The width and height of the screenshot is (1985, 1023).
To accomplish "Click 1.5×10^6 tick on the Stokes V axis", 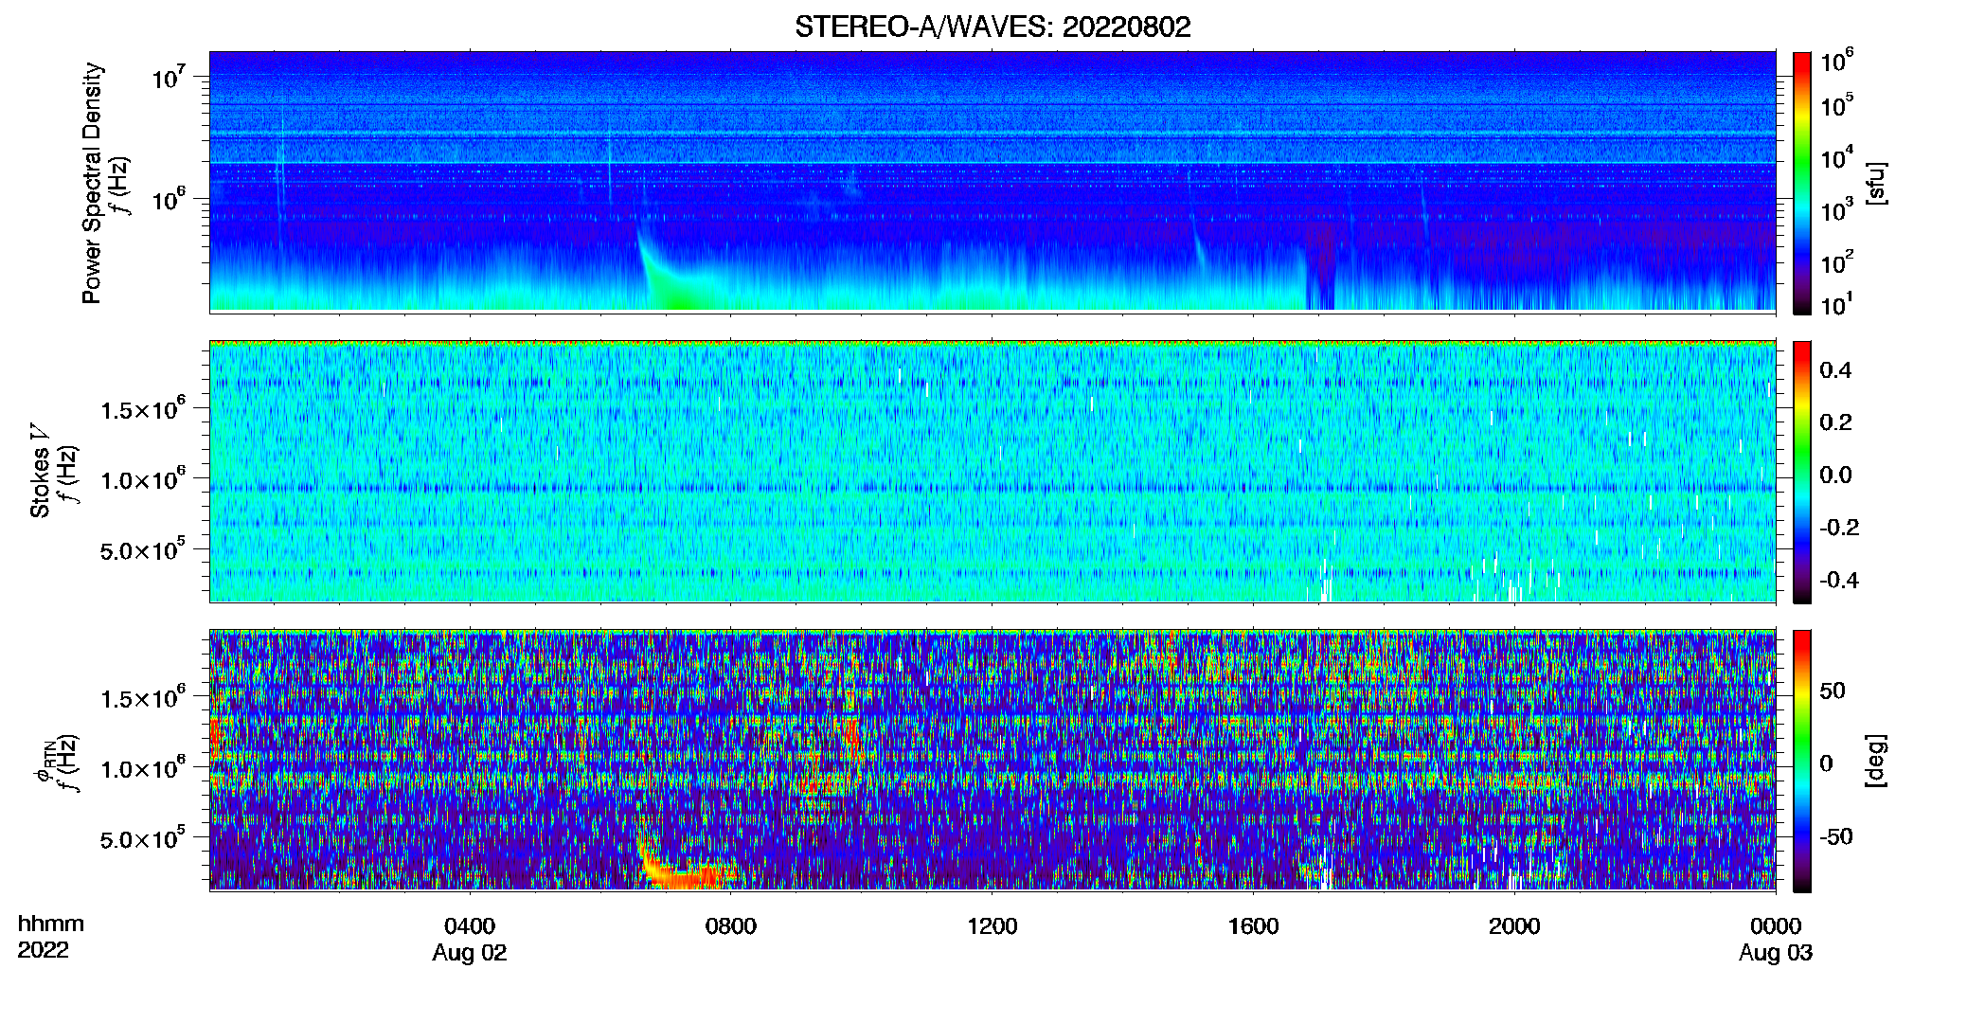I will pos(142,408).
